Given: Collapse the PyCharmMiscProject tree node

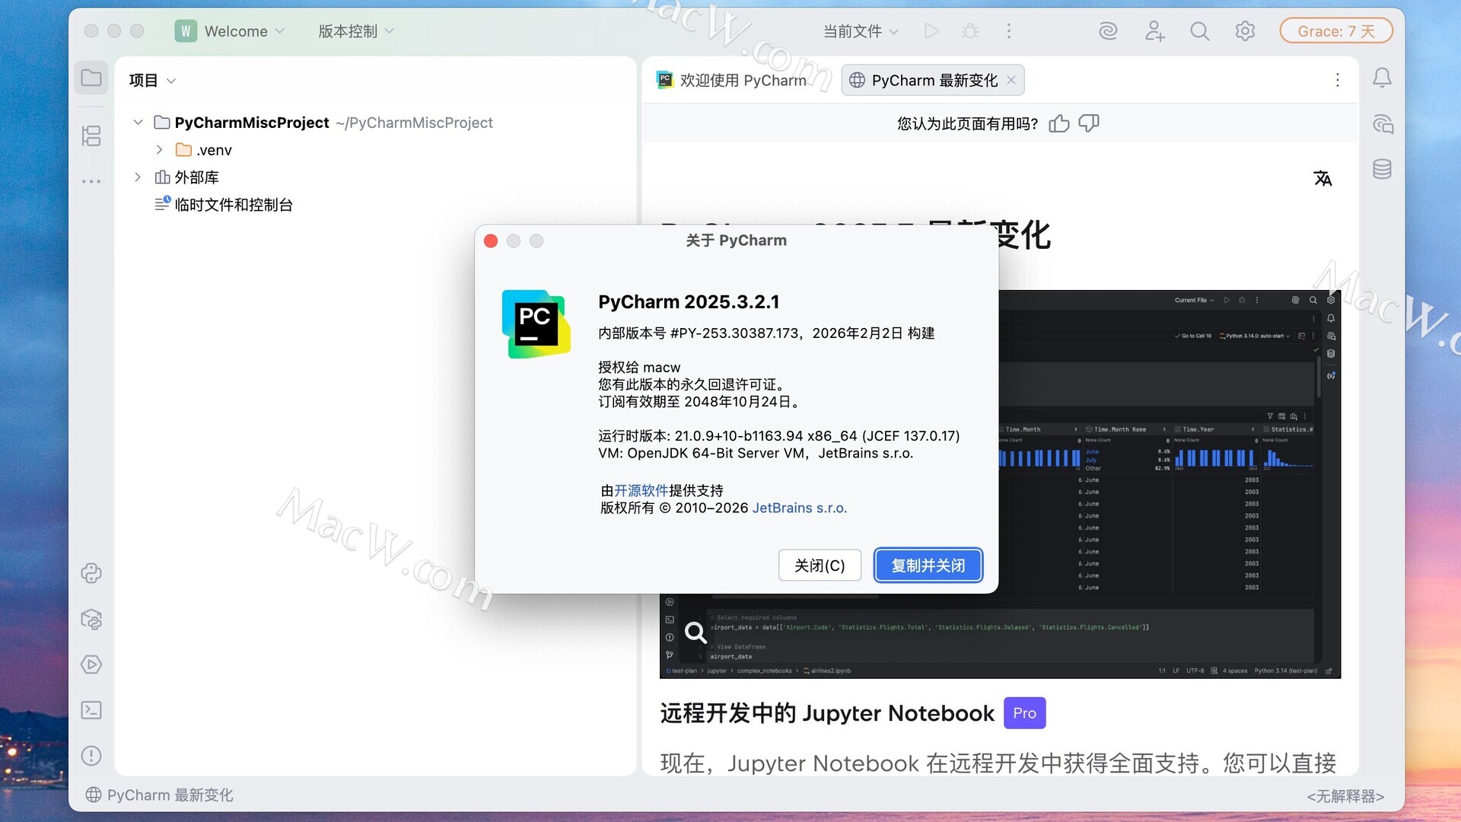Looking at the screenshot, I should pyautogui.click(x=138, y=123).
